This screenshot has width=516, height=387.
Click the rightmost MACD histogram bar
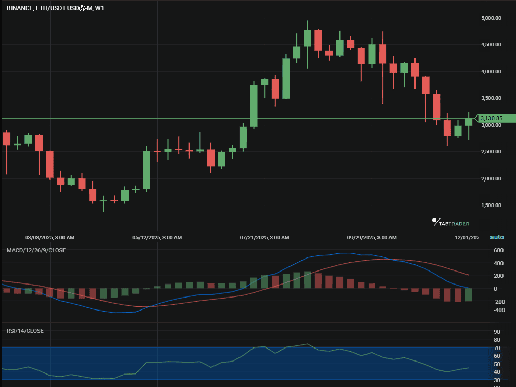pos(469,294)
